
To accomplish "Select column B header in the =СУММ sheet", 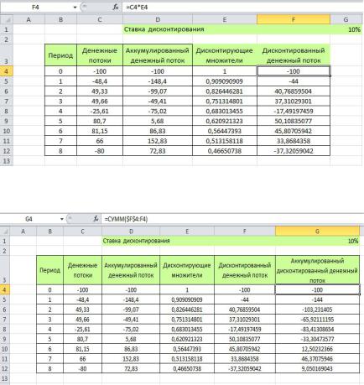I will [x=49, y=232].
